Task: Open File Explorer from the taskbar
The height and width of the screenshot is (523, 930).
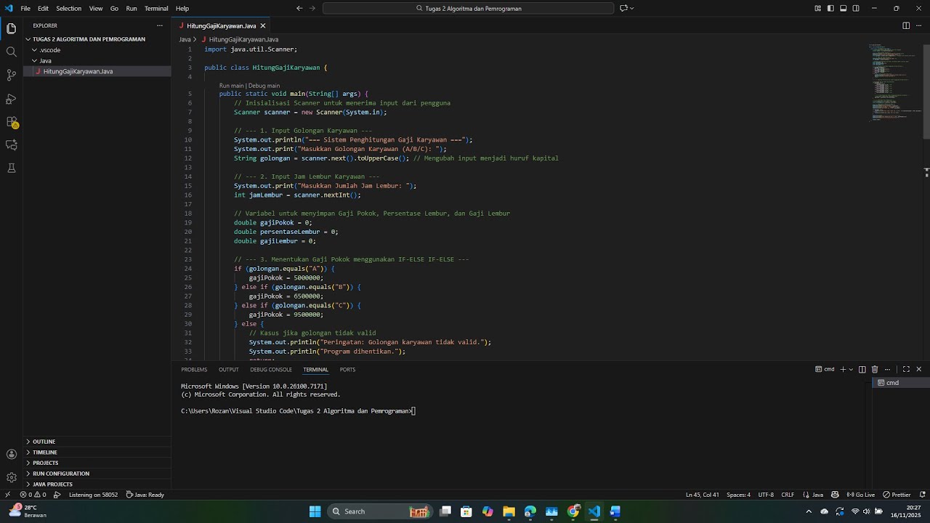Action: [509, 511]
